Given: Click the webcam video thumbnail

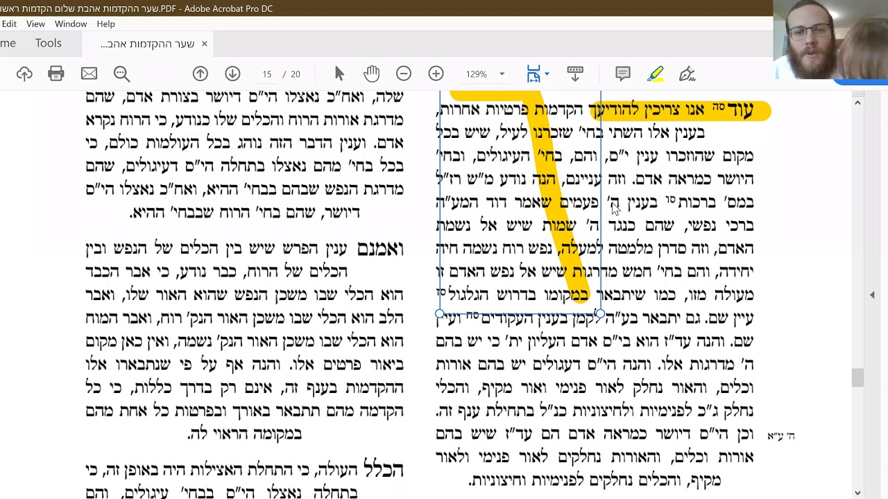Looking at the screenshot, I should tap(830, 40).
